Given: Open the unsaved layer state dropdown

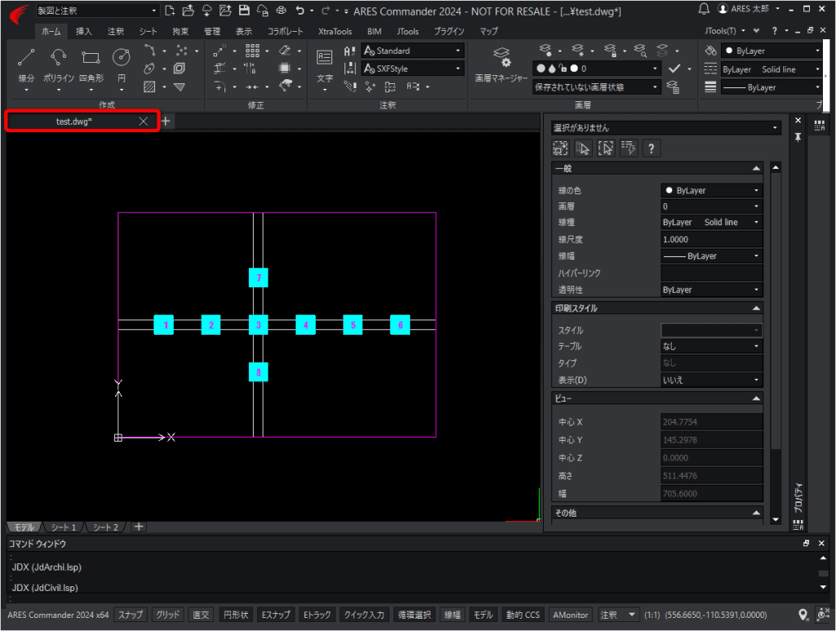Looking at the screenshot, I should [x=596, y=87].
